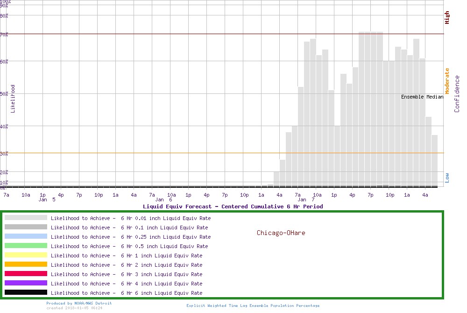Click the Chicago-OHare station label

[281, 233]
